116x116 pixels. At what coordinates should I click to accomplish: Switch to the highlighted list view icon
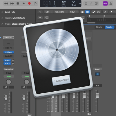88,12
